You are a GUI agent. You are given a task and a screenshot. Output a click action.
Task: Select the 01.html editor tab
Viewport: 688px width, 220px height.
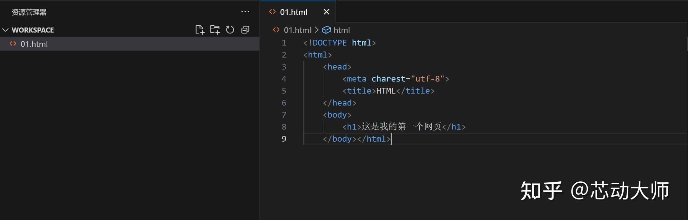pos(294,12)
